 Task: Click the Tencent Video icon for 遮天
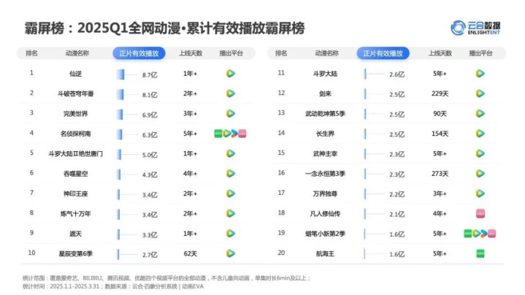(230, 234)
